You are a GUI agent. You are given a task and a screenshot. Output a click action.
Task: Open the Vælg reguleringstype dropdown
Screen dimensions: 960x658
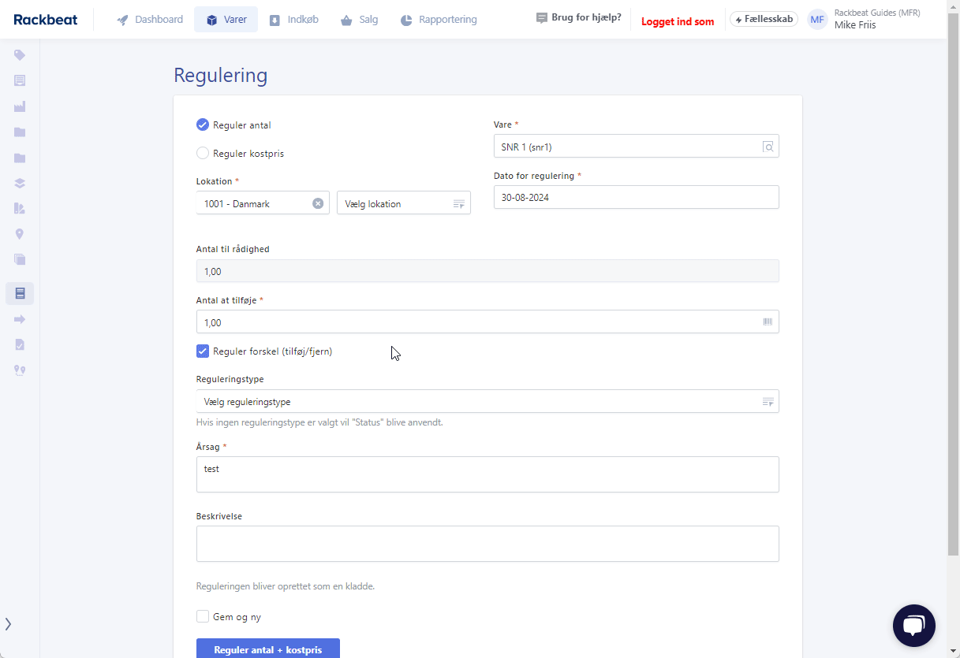point(487,402)
